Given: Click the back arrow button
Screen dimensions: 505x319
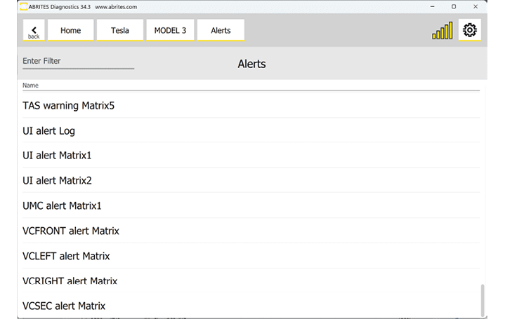Looking at the screenshot, I should [x=34, y=31].
